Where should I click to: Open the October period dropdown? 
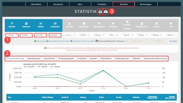pyautogui.click(x=26, y=35)
